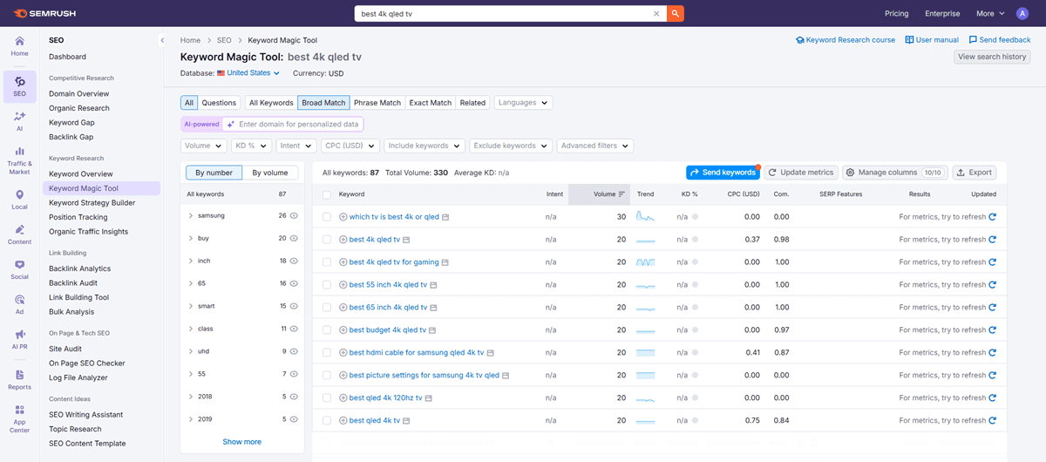Select the Questions tab

pyautogui.click(x=219, y=102)
